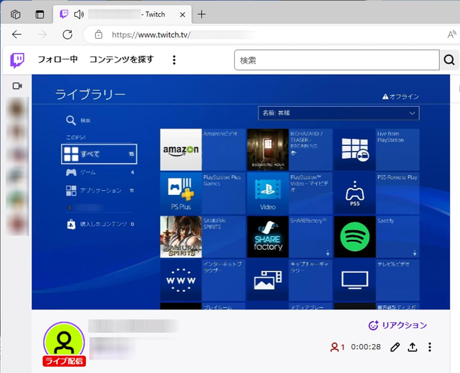460x373 pixels.
Task: Open the 名前: 昇順 sort dropdown
Action: tap(339, 113)
